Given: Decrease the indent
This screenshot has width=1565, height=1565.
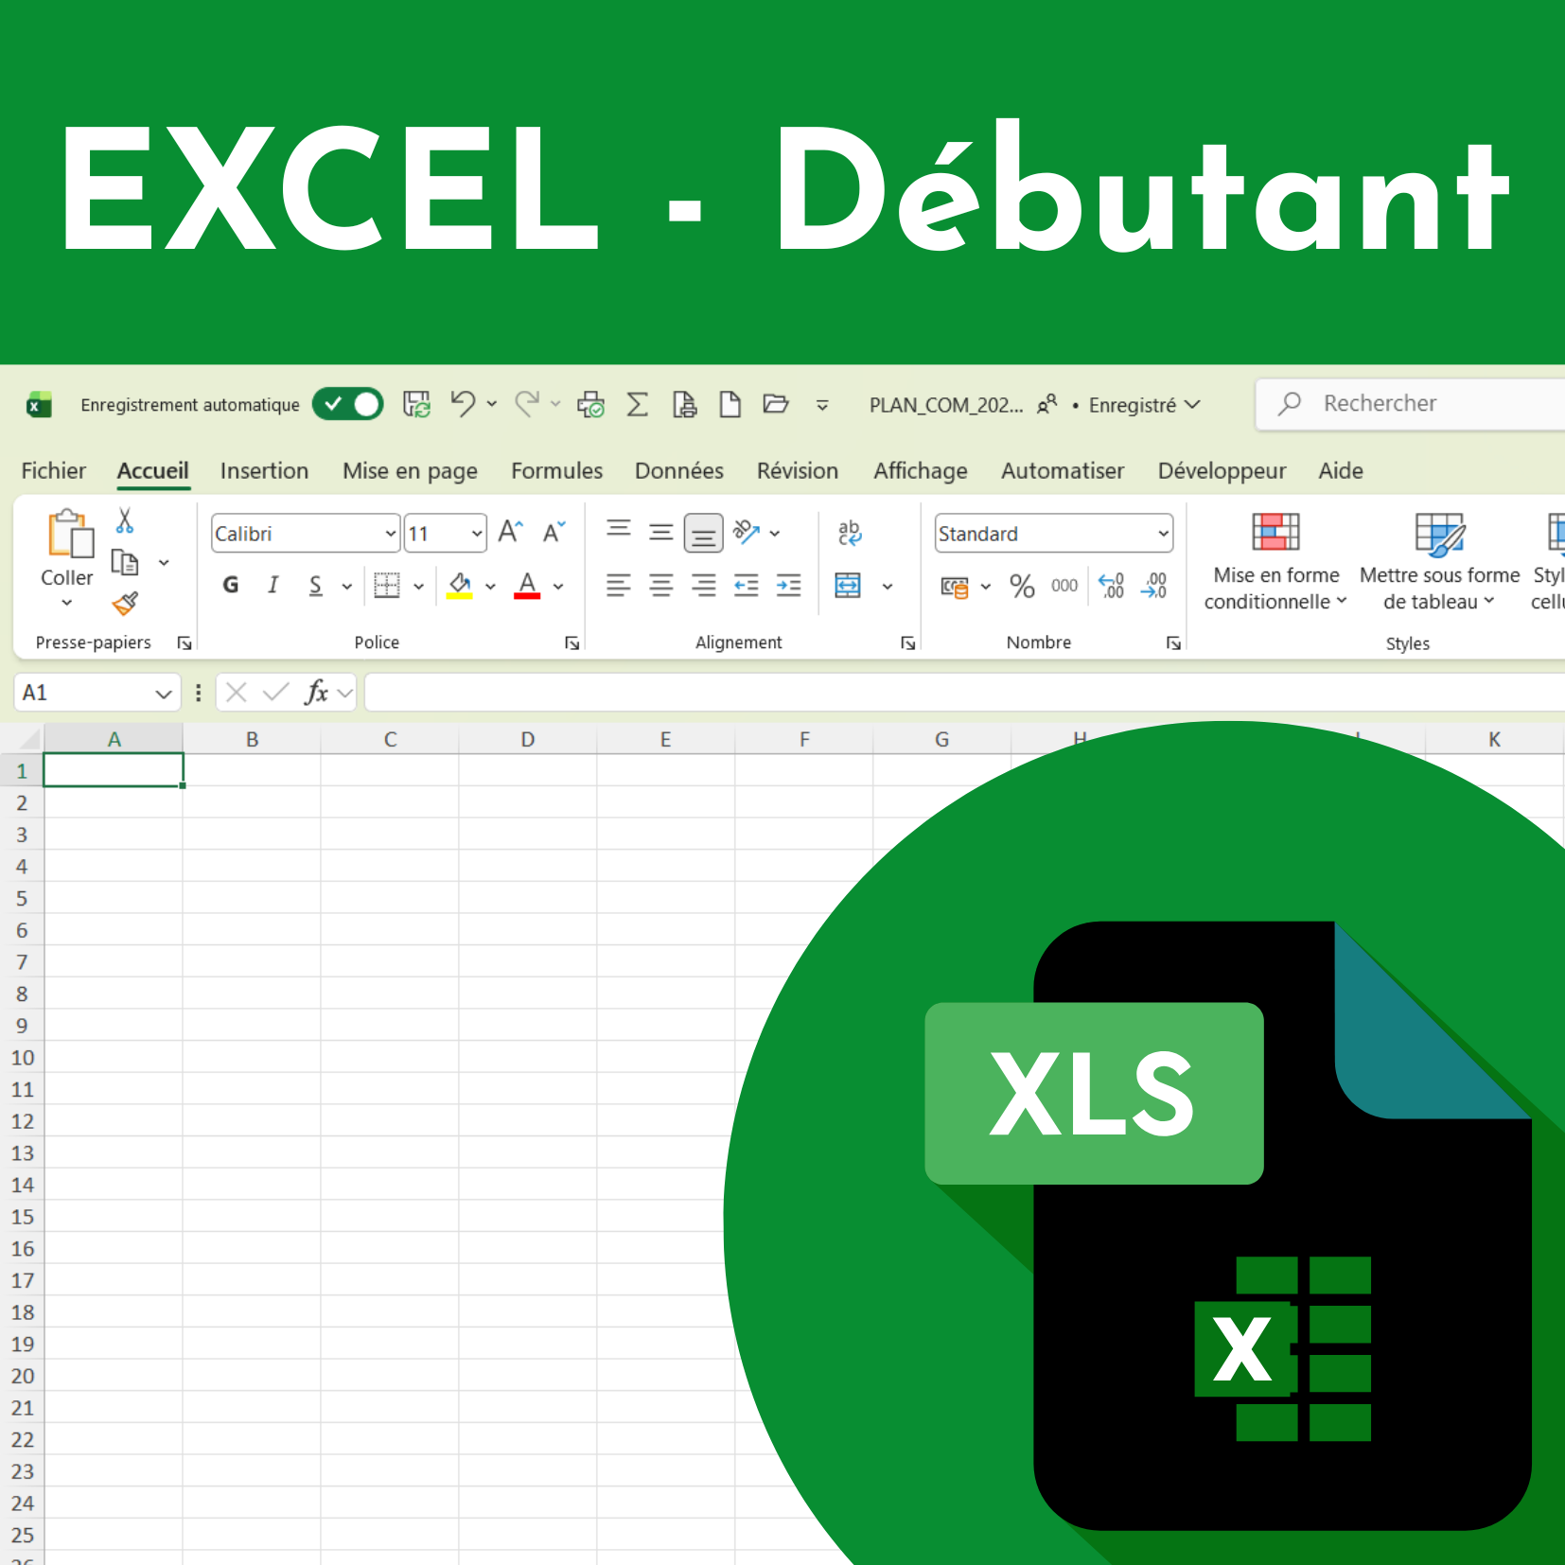Looking at the screenshot, I should [x=747, y=586].
